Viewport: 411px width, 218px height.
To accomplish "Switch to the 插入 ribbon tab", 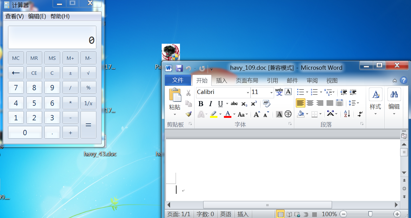I will (221, 81).
